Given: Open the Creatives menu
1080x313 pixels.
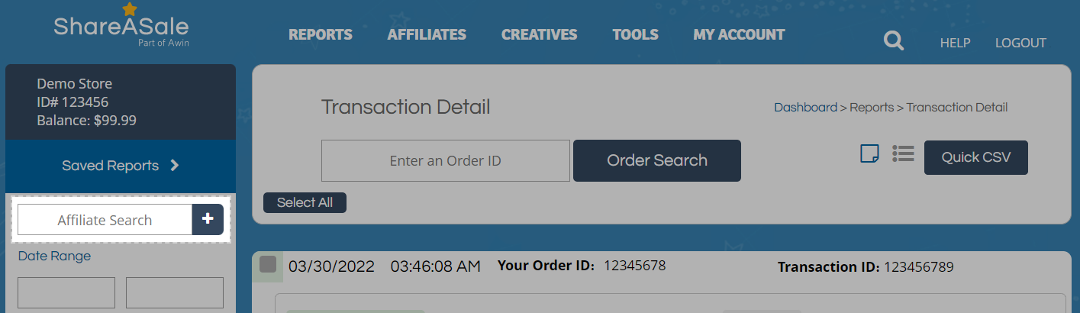Looking at the screenshot, I should click(x=539, y=34).
